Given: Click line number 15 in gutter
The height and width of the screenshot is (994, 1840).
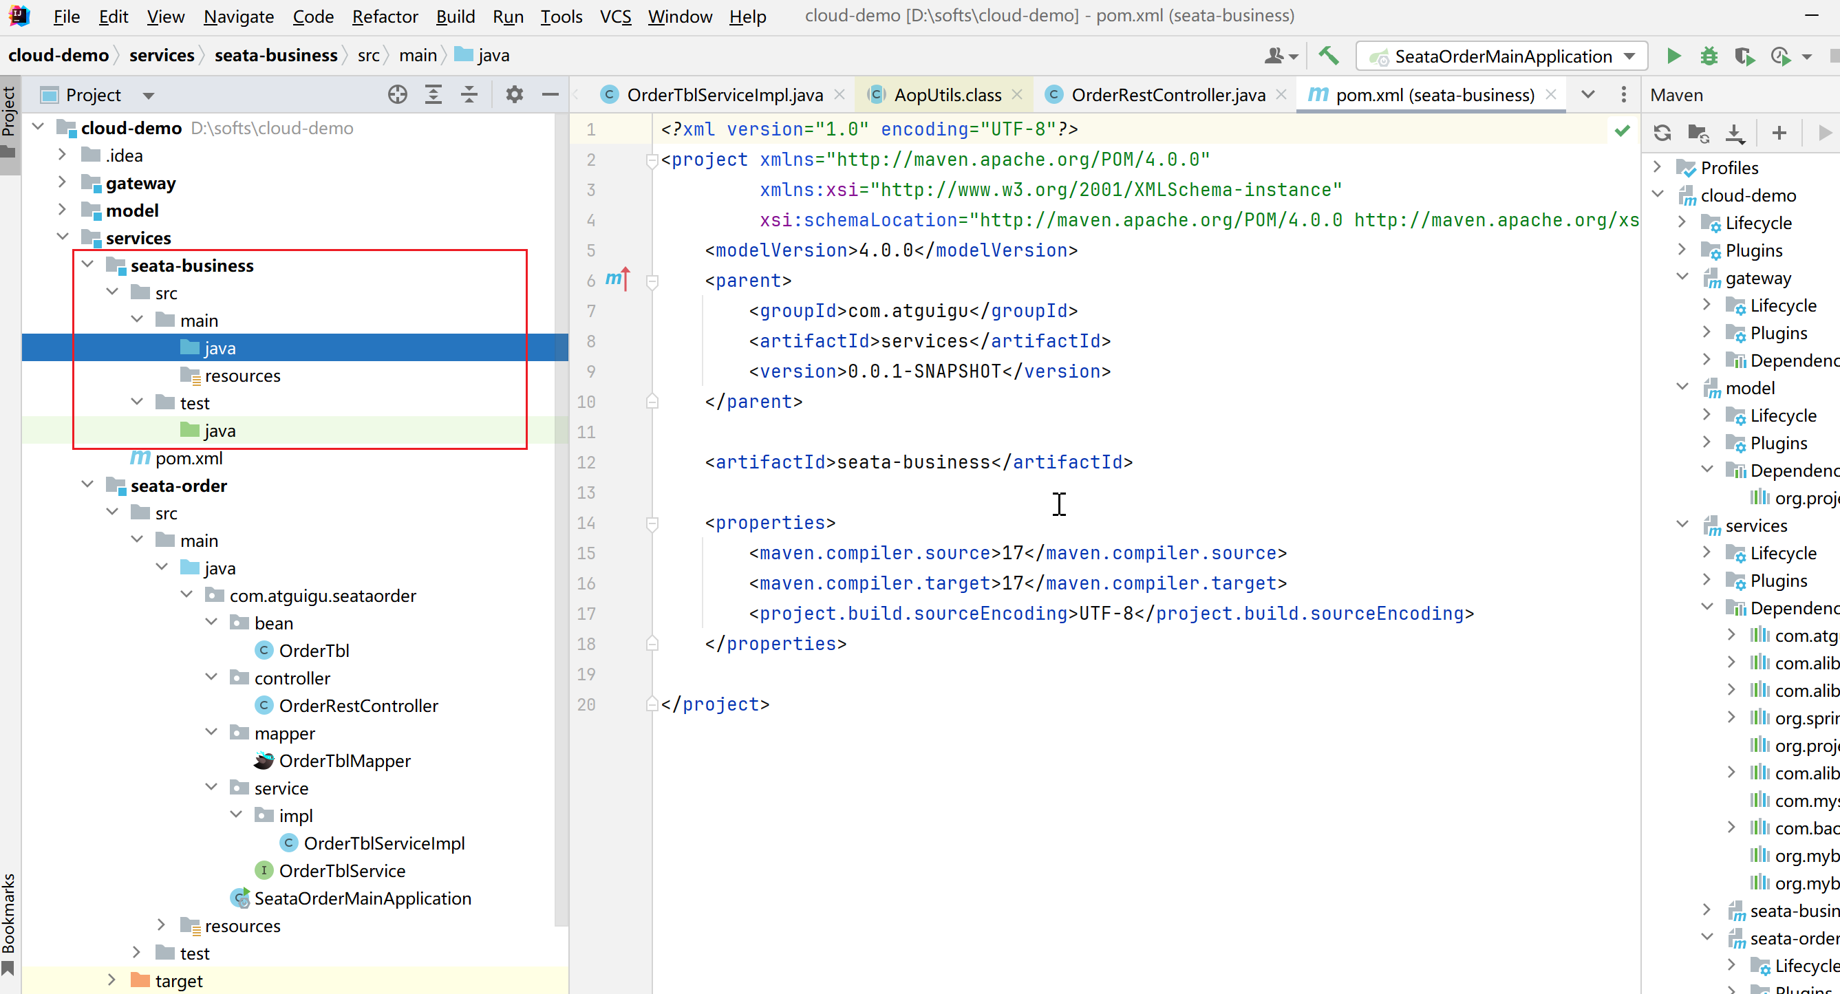Looking at the screenshot, I should click(x=586, y=552).
